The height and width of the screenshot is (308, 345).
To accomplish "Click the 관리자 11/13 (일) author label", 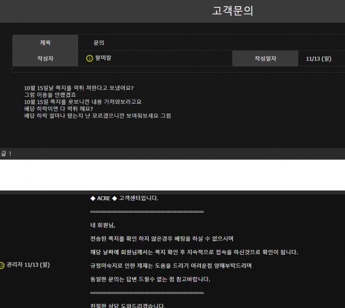I will (28, 265).
